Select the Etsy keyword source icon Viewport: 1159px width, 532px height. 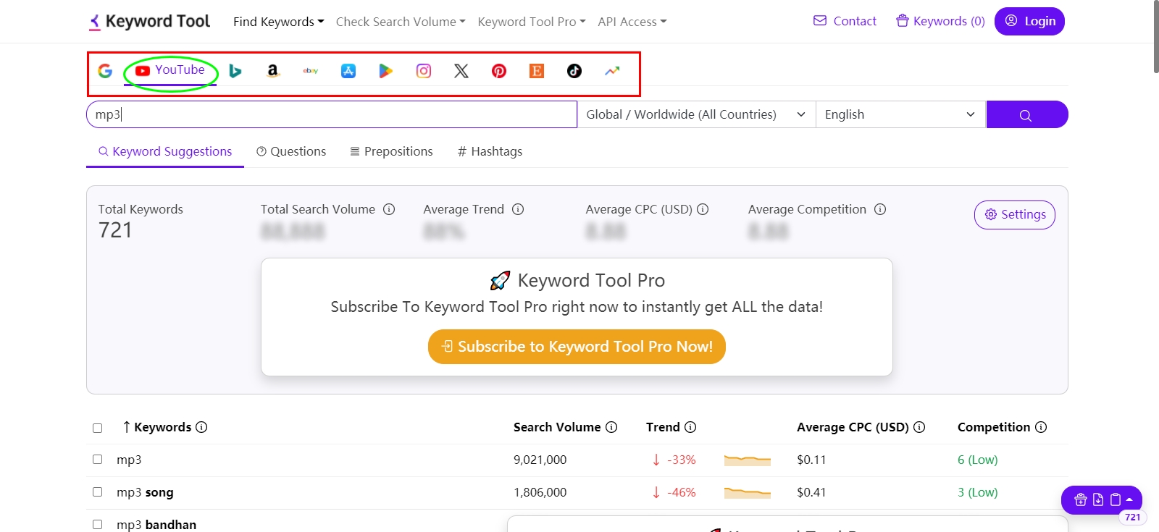(537, 71)
